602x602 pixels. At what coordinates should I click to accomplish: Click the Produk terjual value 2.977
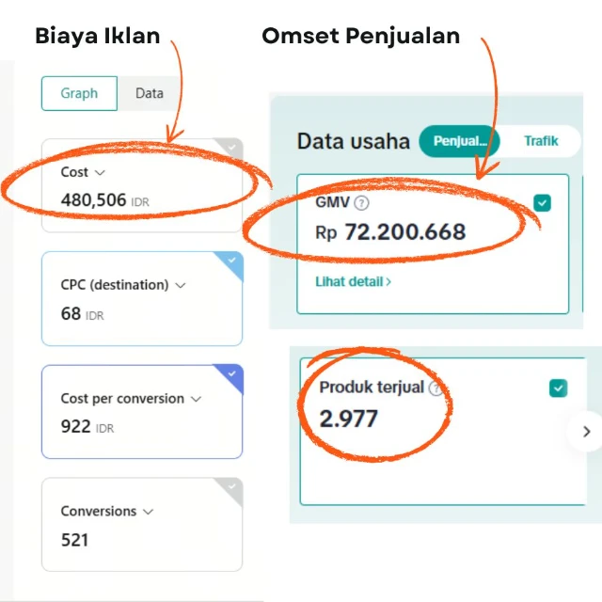pos(348,419)
